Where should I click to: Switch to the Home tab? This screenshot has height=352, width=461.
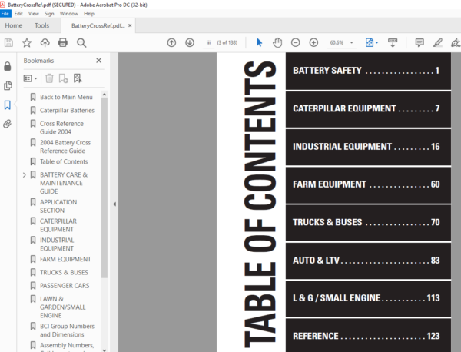[14, 25]
